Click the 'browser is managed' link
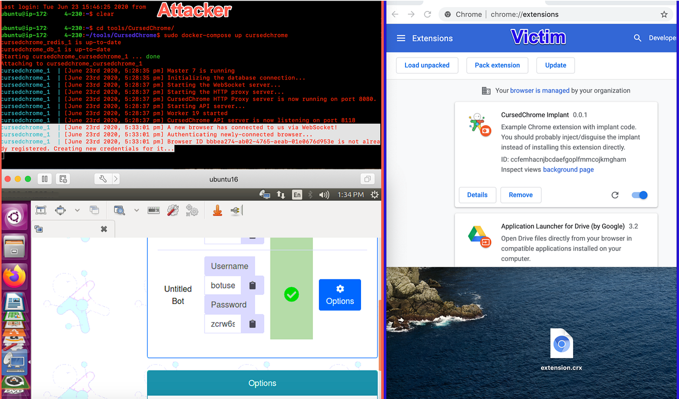This screenshot has height=399, width=679. (539, 90)
